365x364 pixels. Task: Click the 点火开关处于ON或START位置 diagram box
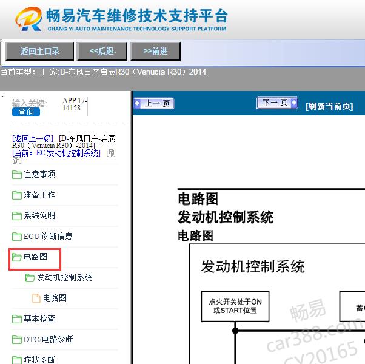pyautogui.click(x=235, y=306)
